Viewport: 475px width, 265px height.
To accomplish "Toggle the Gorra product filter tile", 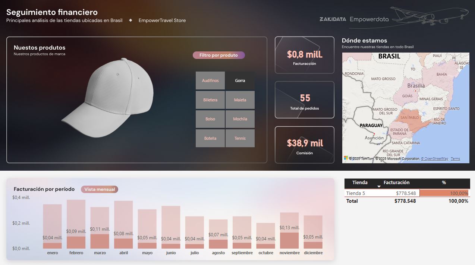I will [x=240, y=81].
